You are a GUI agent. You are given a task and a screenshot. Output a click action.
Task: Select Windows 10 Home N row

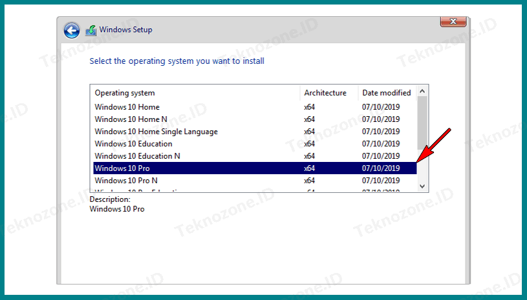click(x=255, y=119)
